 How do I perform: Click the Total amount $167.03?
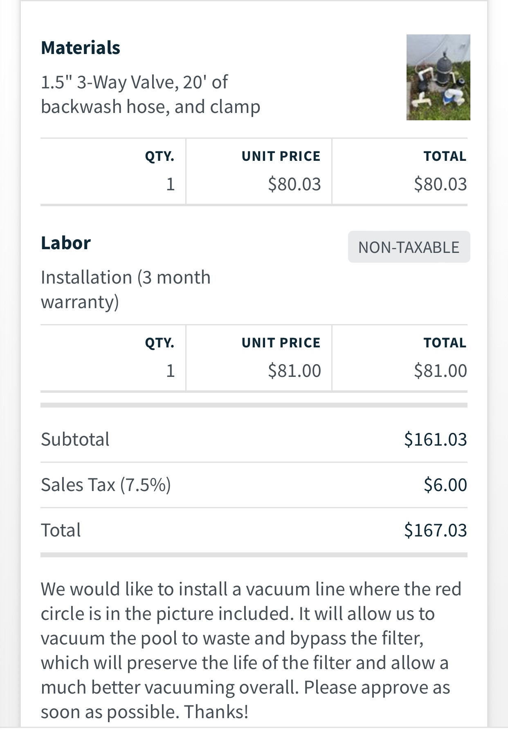(x=436, y=530)
